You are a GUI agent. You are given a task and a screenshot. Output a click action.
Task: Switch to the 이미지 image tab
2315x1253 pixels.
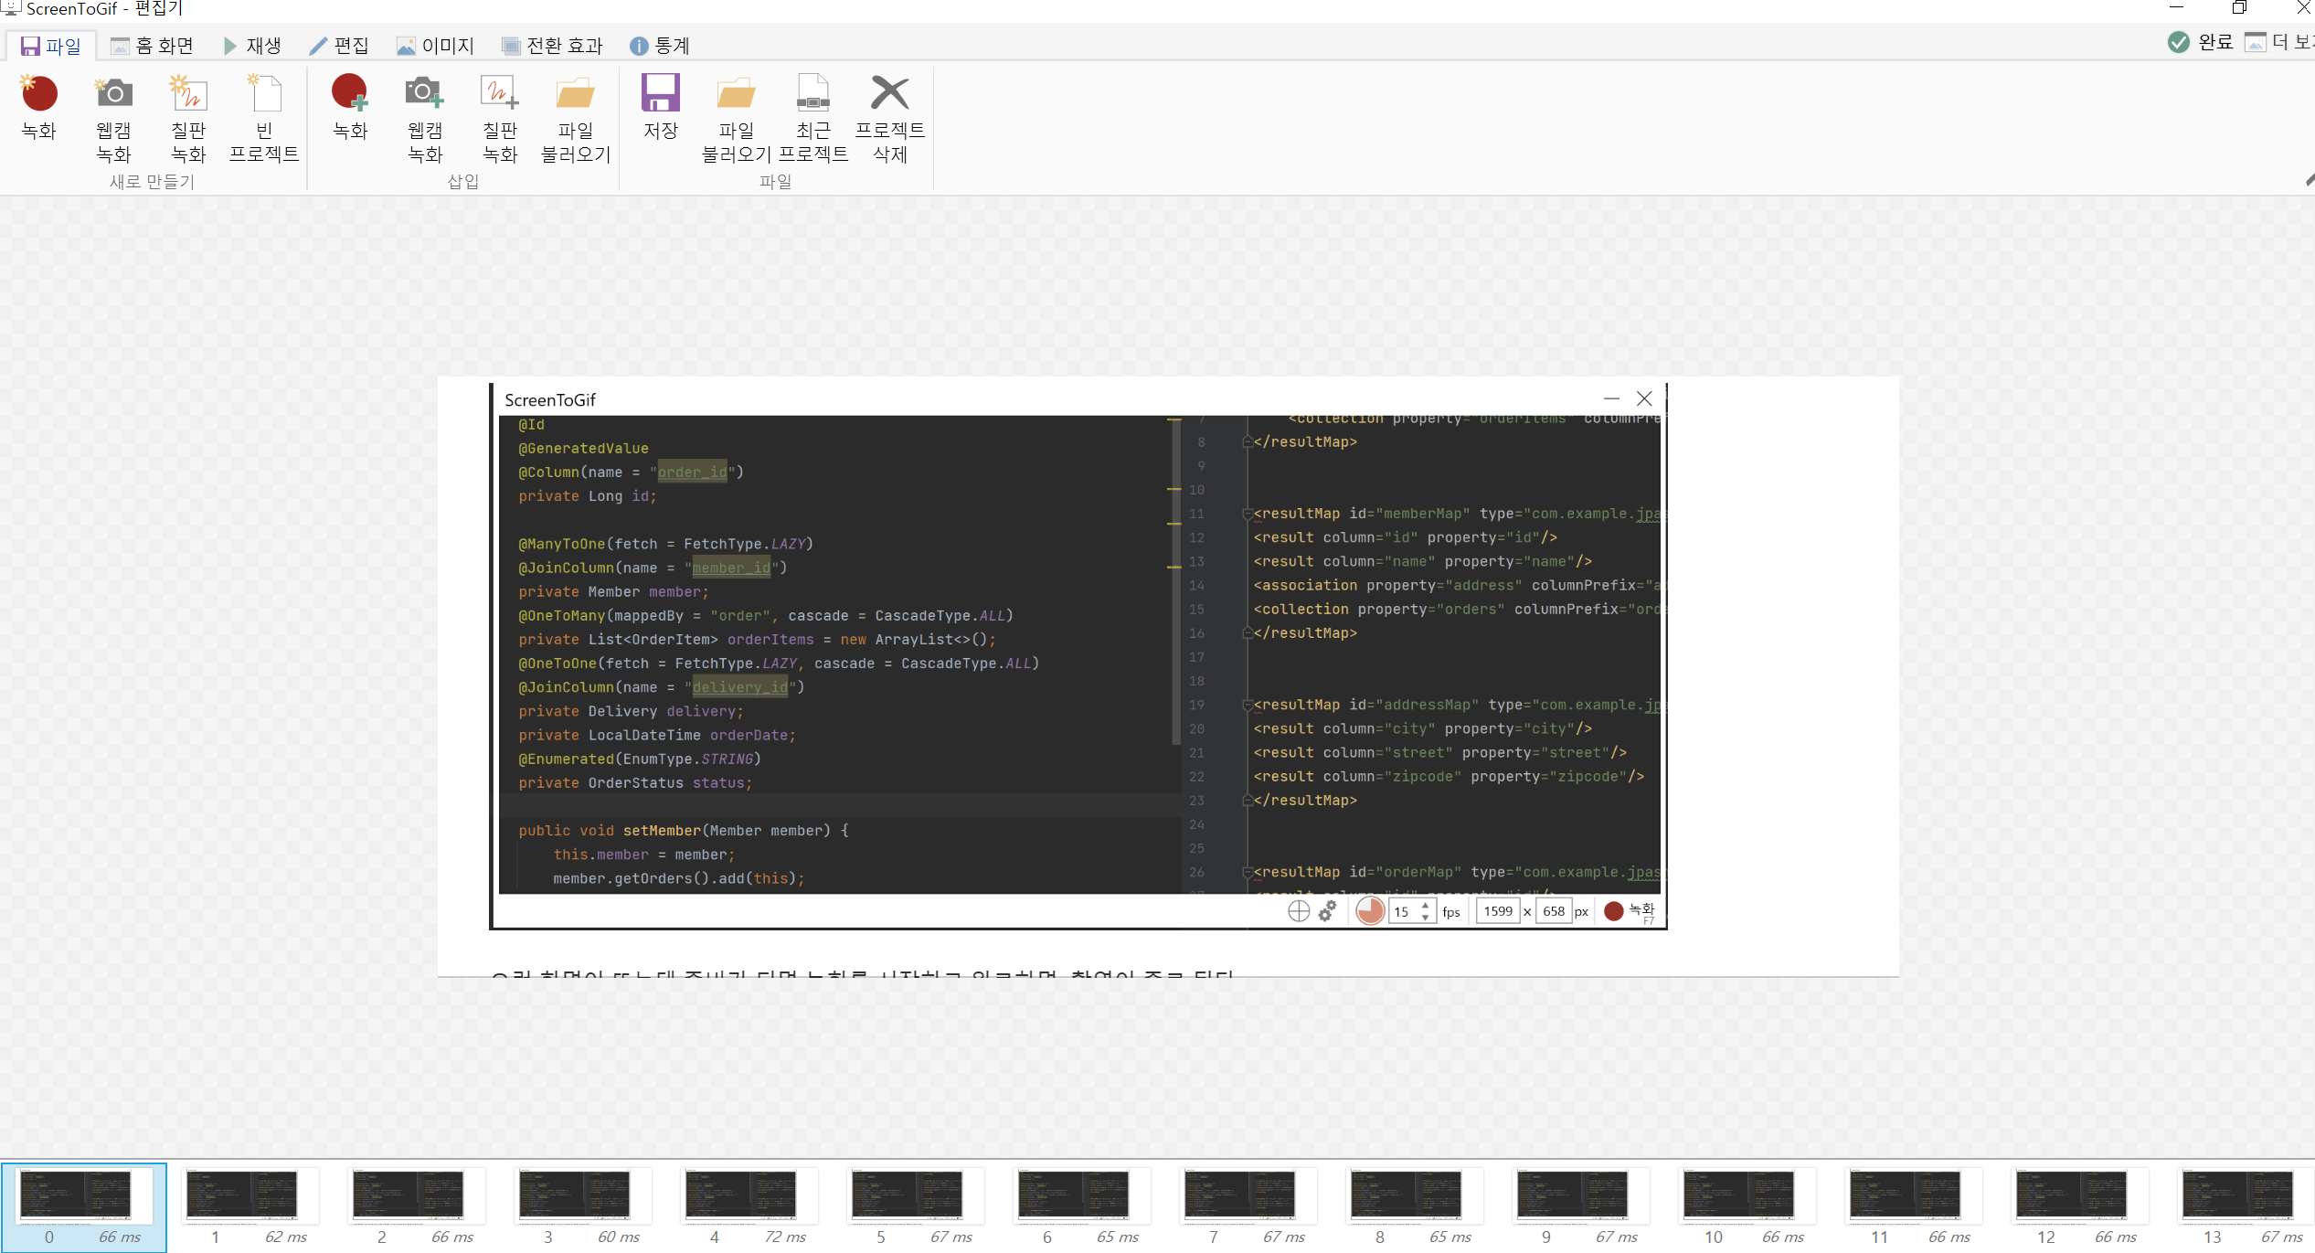coord(435,46)
